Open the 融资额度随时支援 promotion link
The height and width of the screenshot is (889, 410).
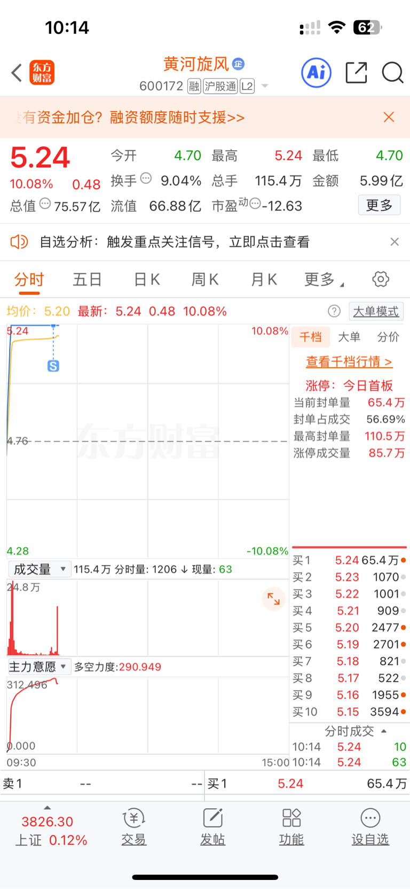tap(177, 117)
